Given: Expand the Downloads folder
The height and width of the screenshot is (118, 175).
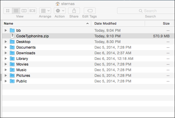Looking at the screenshot, I should [6, 53].
